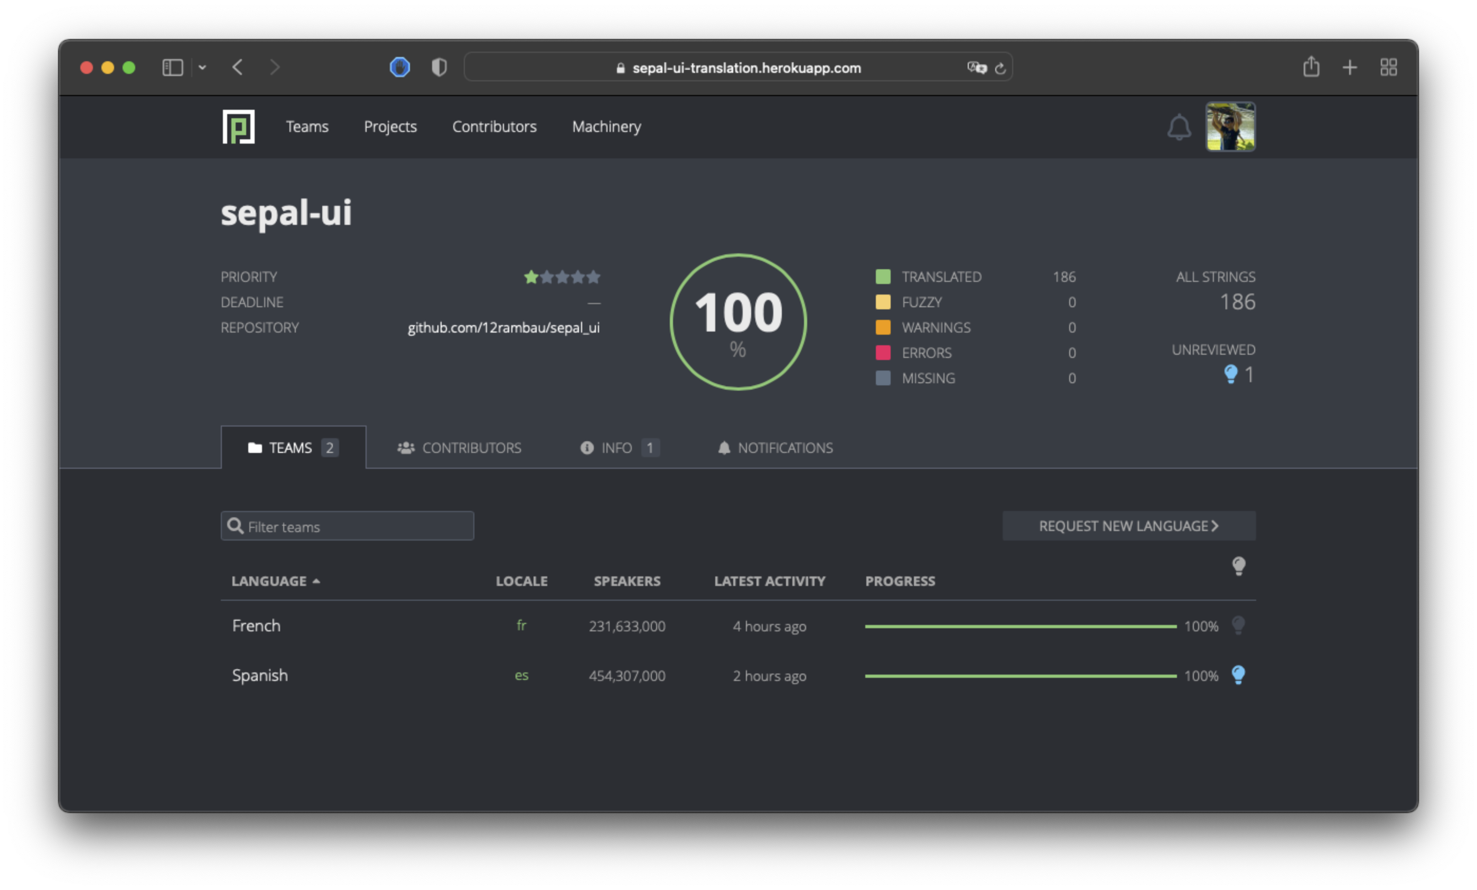
Task: Click the Filter teams search field
Action: pyautogui.click(x=347, y=526)
